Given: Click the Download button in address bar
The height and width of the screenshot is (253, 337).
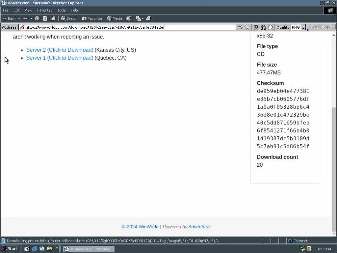Looking at the screenshot, I should pyautogui.click(x=321, y=26).
